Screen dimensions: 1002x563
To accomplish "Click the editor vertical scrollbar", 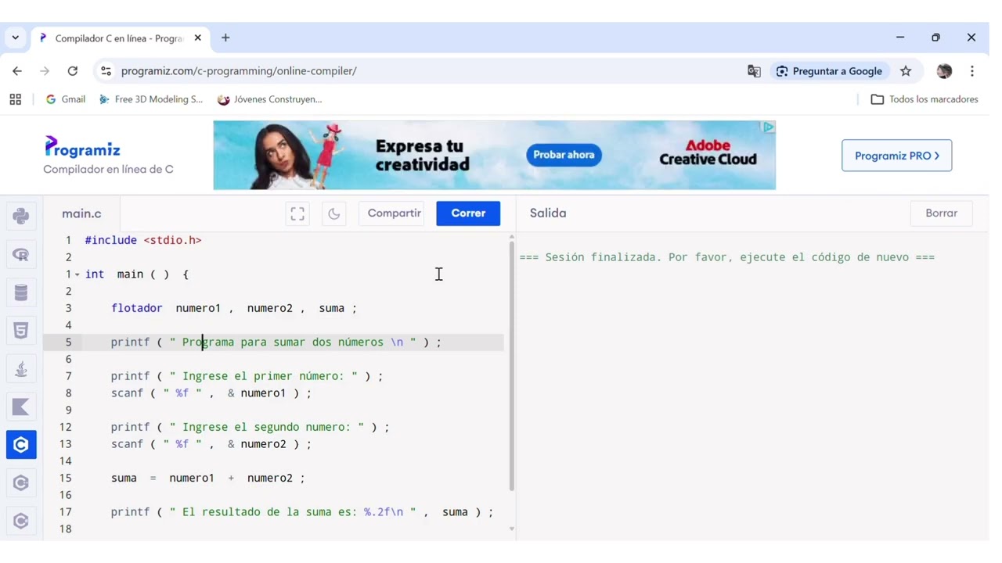I will pos(512,366).
